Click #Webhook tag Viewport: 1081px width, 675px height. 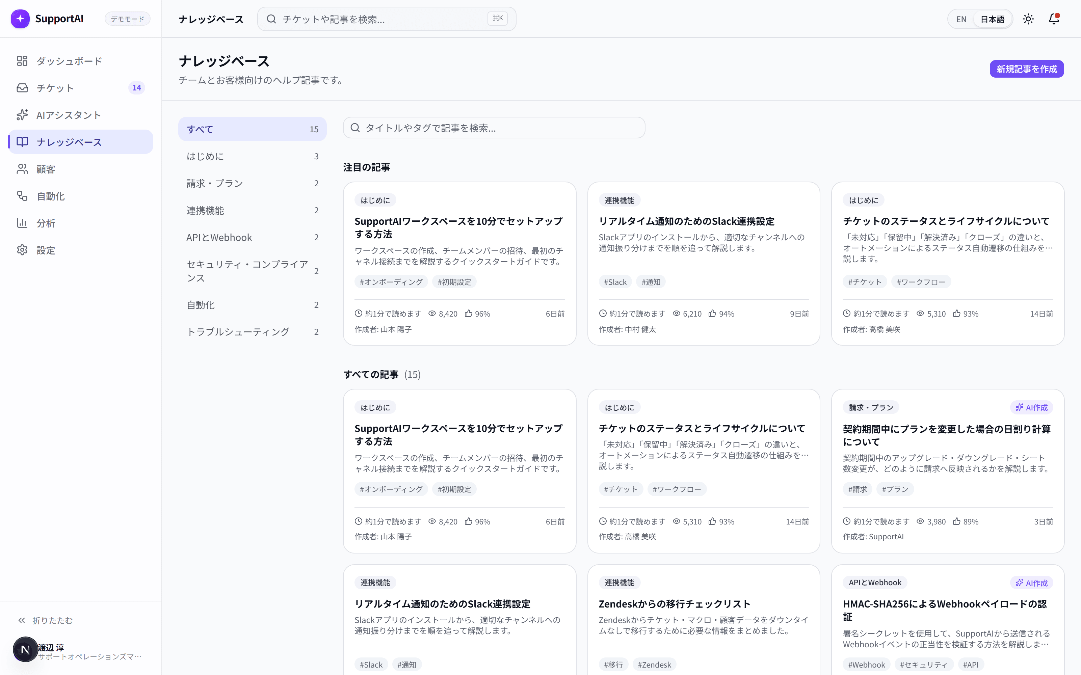[866, 664]
